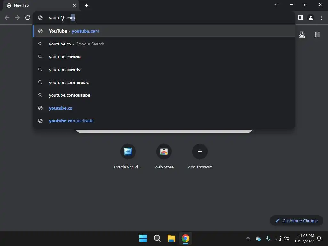Image resolution: width=328 pixels, height=246 pixels.
Task: Click microphone tray icon
Action: [x=268, y=238]
